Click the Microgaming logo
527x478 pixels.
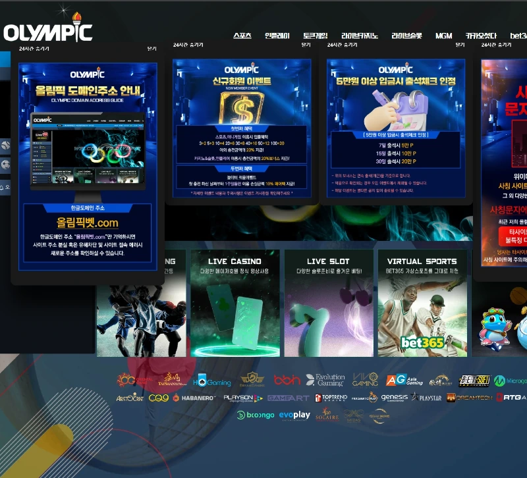tap(510, 381)
